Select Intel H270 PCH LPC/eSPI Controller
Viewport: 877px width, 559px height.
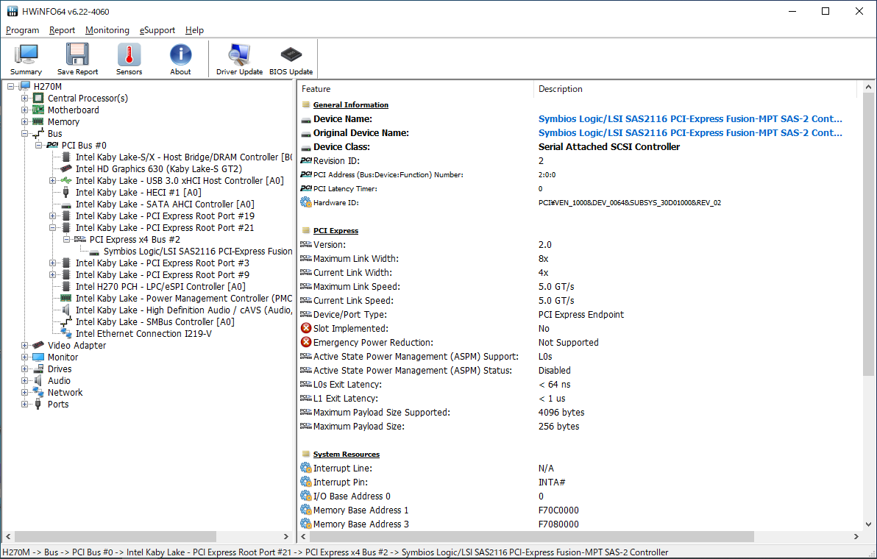(x=160, y=286)
